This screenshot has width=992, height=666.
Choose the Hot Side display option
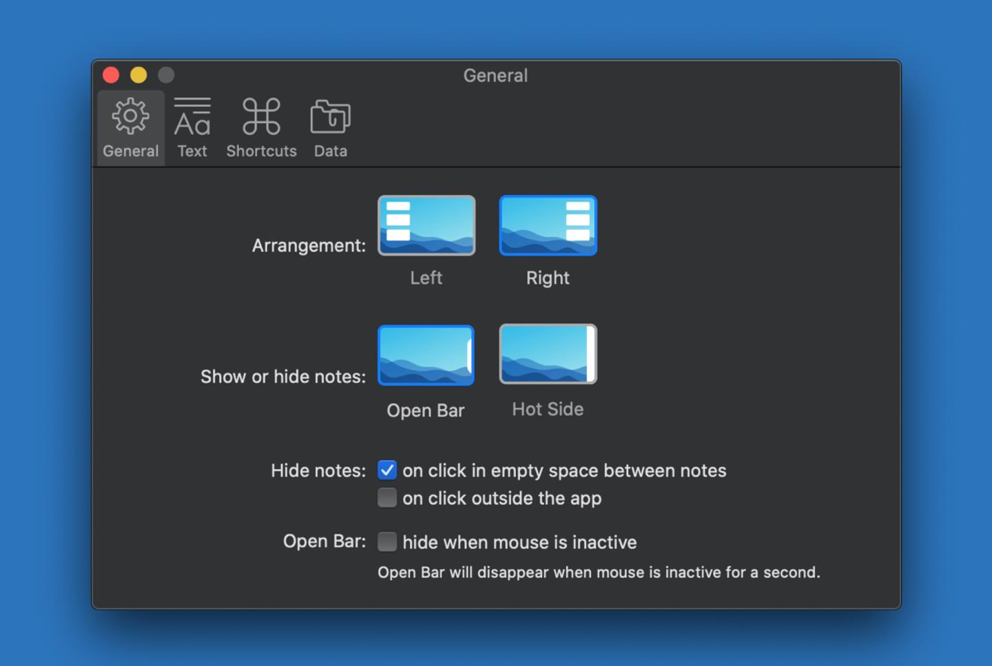(548, 354)
